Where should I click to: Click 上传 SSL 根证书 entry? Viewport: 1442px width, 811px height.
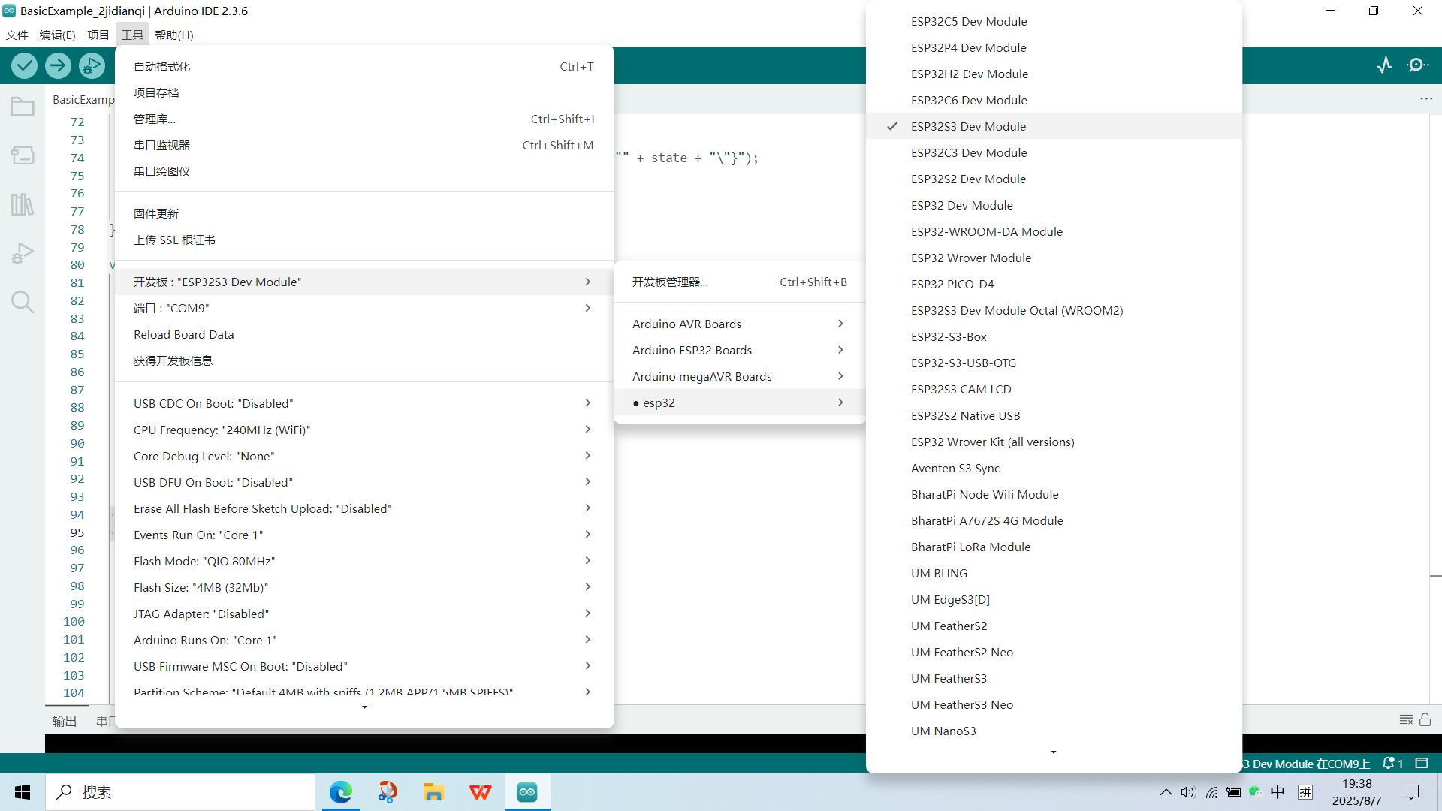click(364, 240)
